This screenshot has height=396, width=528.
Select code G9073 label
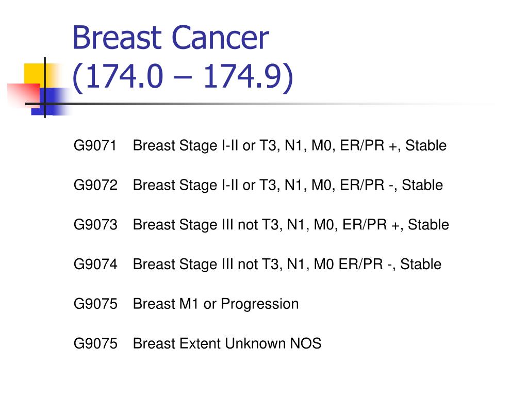point(95,225)
